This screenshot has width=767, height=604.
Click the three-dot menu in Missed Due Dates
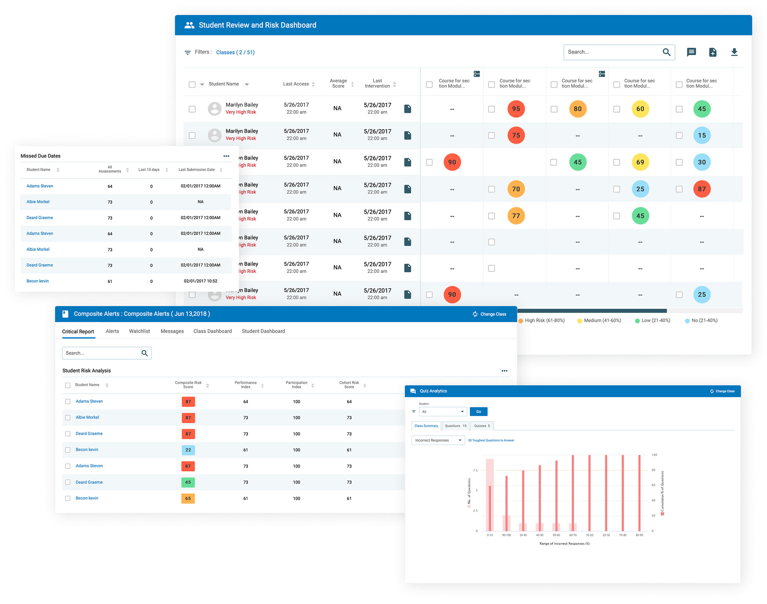tap(226, 156)
